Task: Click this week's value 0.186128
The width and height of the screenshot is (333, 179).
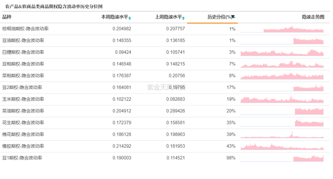Action: (122, 134)
